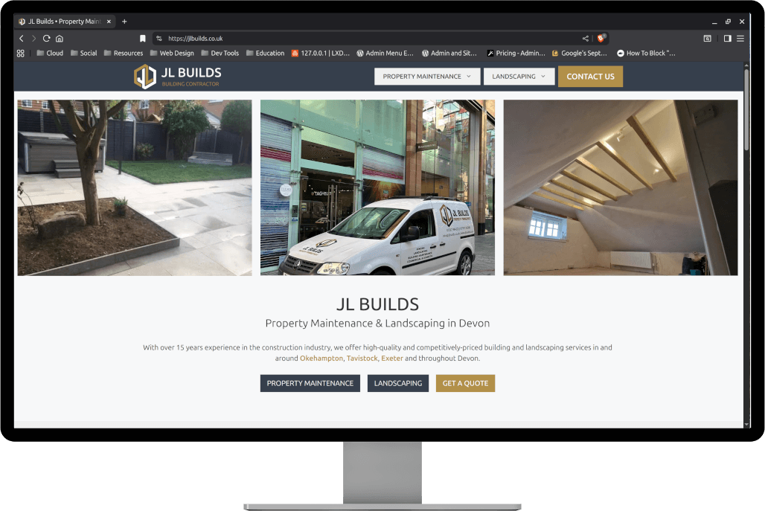Click the back navigation arrow
This screenshot has height=511, width=765.
[x=22, y=38]
